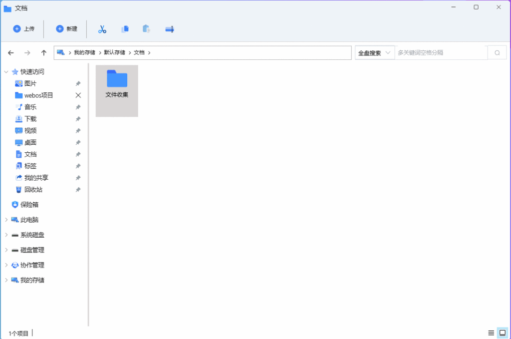Open 标签 in quick access
This screenshot has height=339, width=511.
(x=30, y=166)
